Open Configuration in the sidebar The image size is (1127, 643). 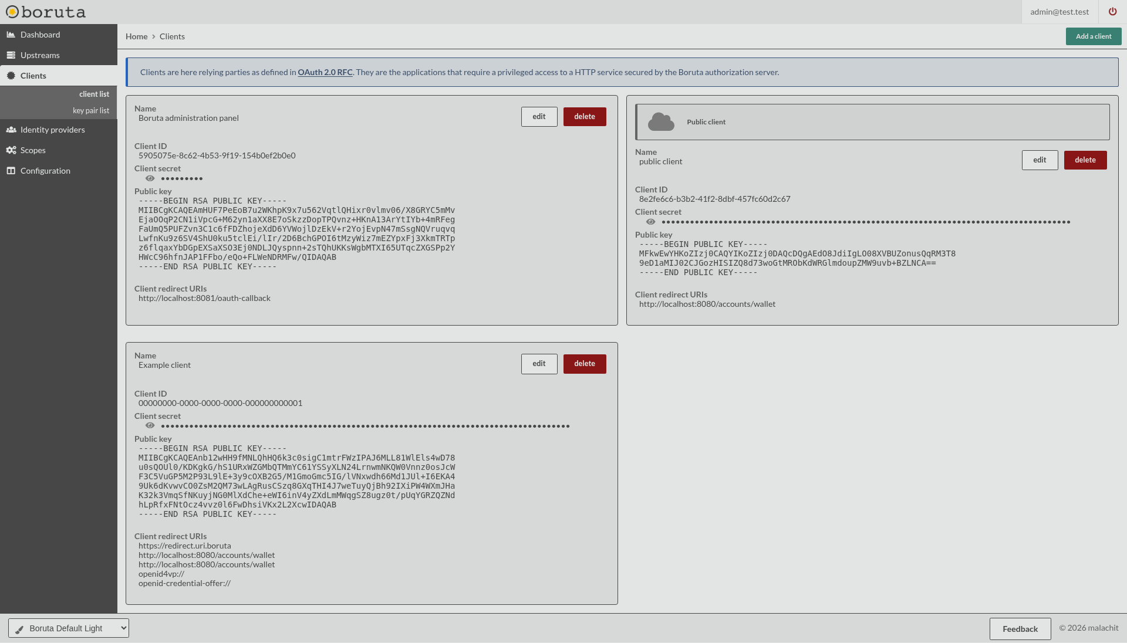coord(59,171)
